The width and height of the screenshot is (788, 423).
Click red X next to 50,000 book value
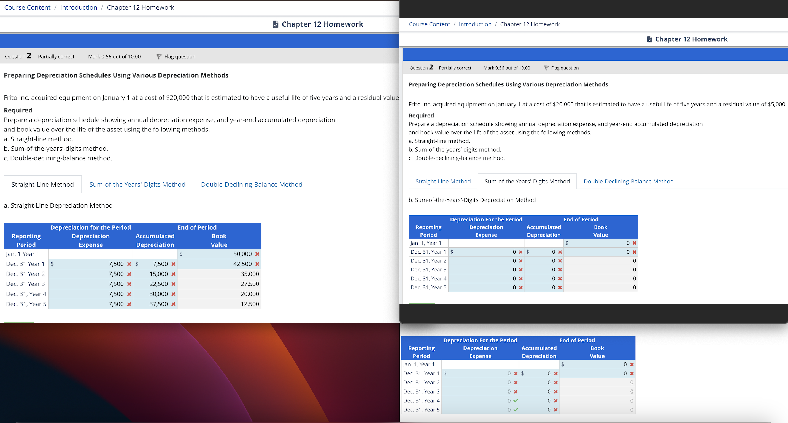257,254
